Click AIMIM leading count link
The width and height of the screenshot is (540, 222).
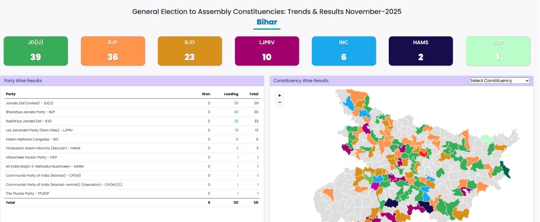point(238,166)
